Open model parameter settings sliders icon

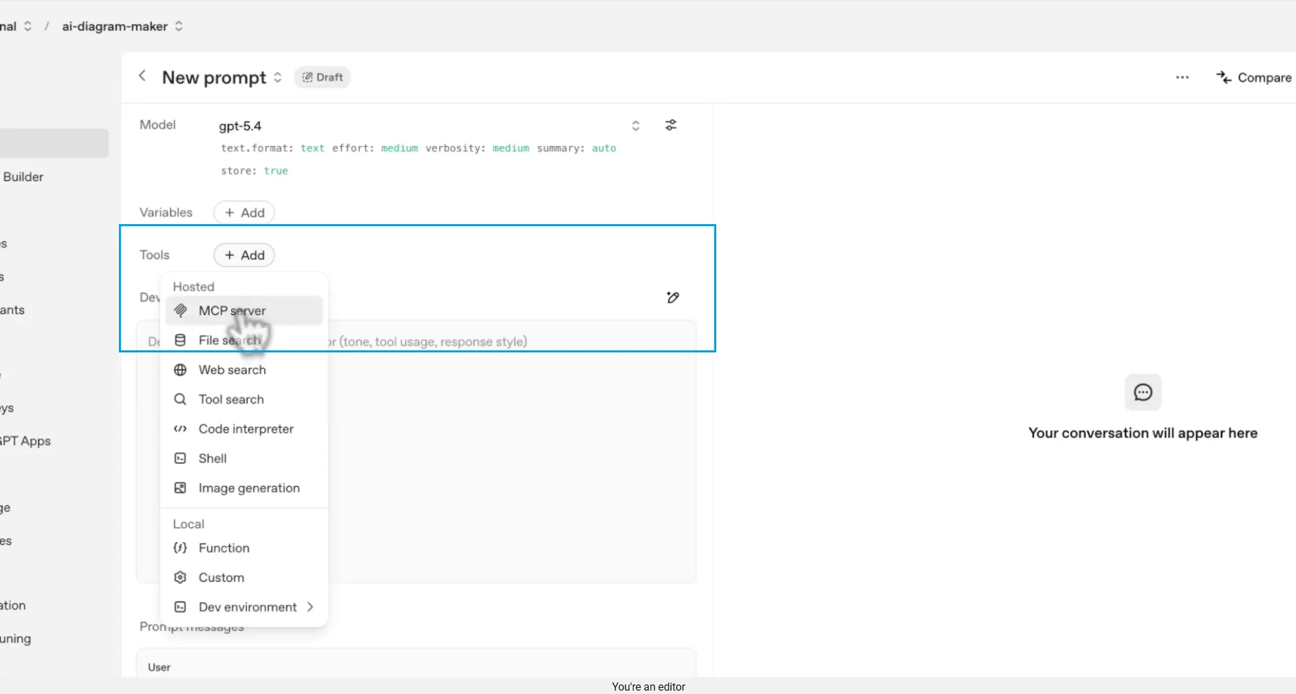point(671,125)
